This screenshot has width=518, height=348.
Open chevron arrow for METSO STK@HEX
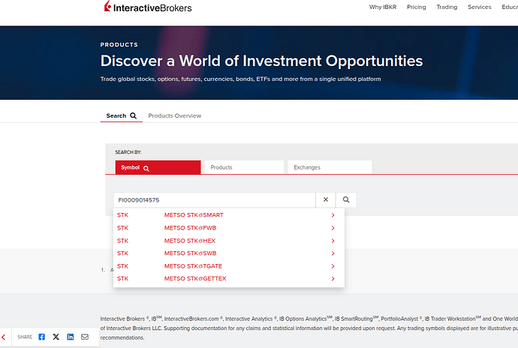pyautogui.click(x=333, y=241)
